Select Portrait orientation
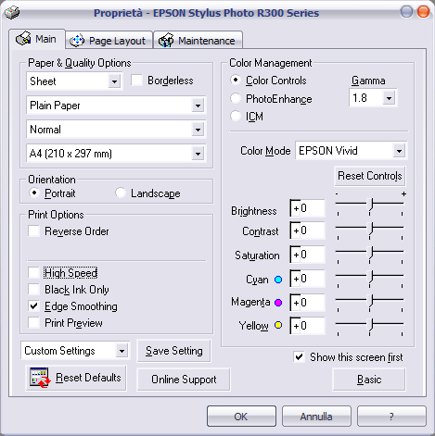 [x=34, y=193]
